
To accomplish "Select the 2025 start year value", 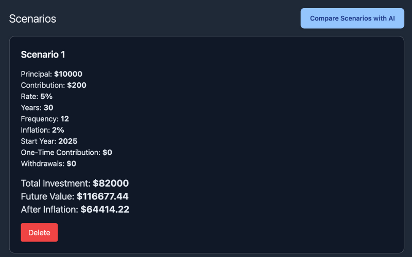I will 67,141.
